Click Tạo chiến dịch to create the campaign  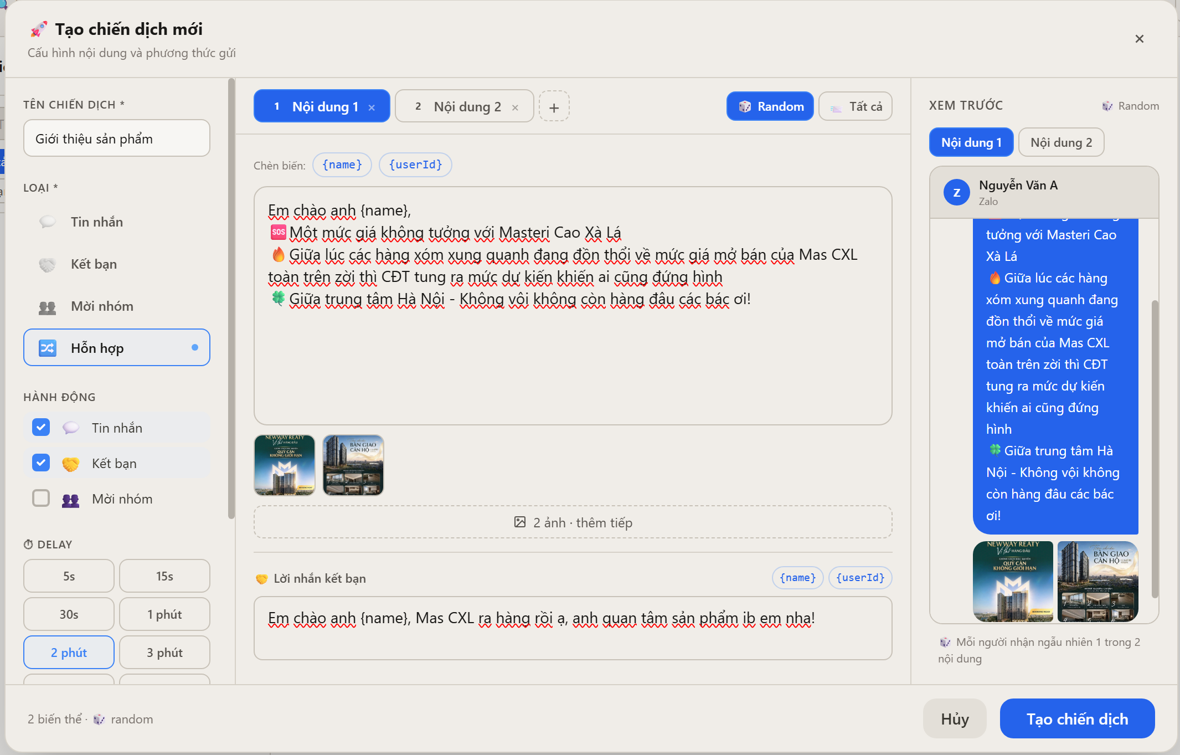click(x=1077, y=719)
